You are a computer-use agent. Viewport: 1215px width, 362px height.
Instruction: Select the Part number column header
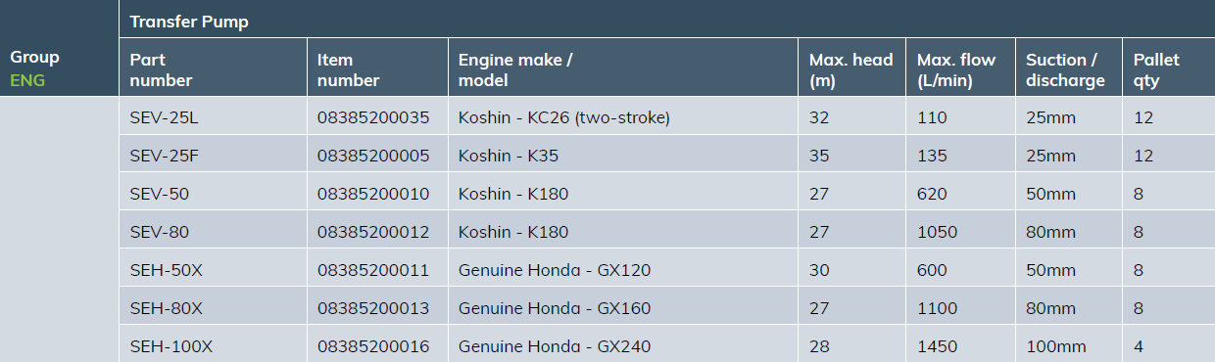[162, 69]
